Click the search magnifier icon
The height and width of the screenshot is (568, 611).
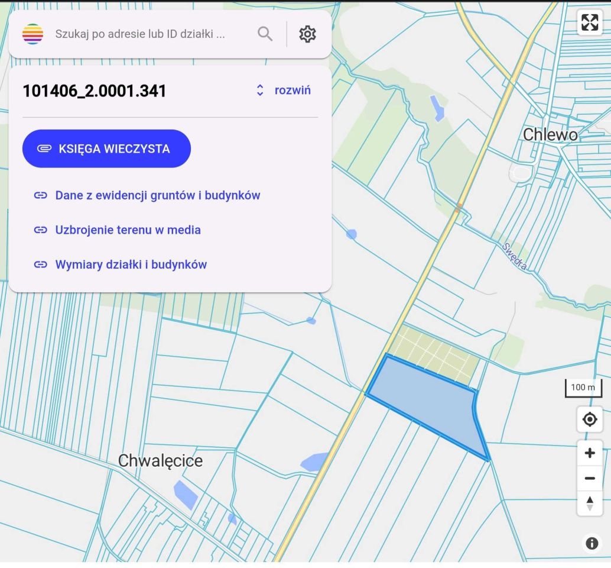tap(265, 34)
